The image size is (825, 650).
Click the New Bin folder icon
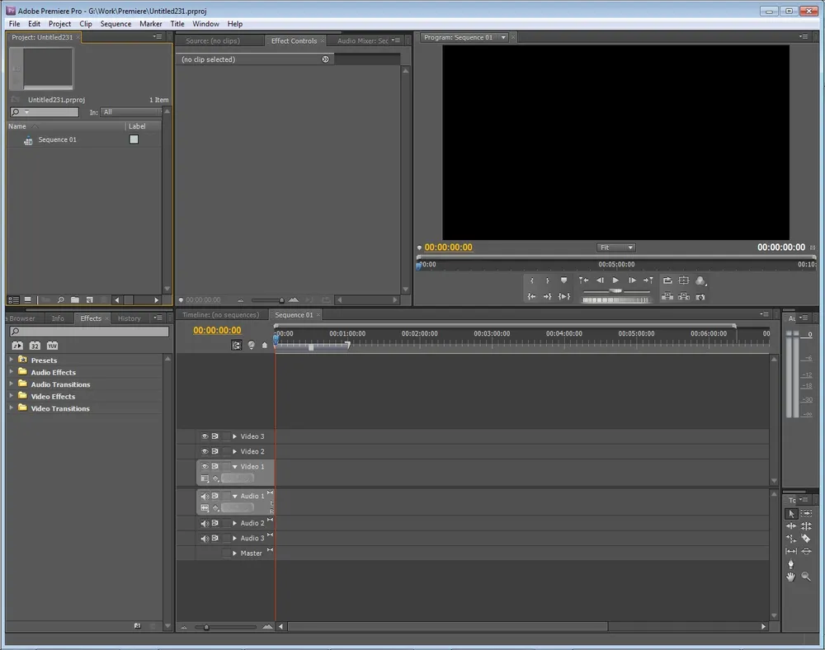pyautogui.click(x=75, y=300)
